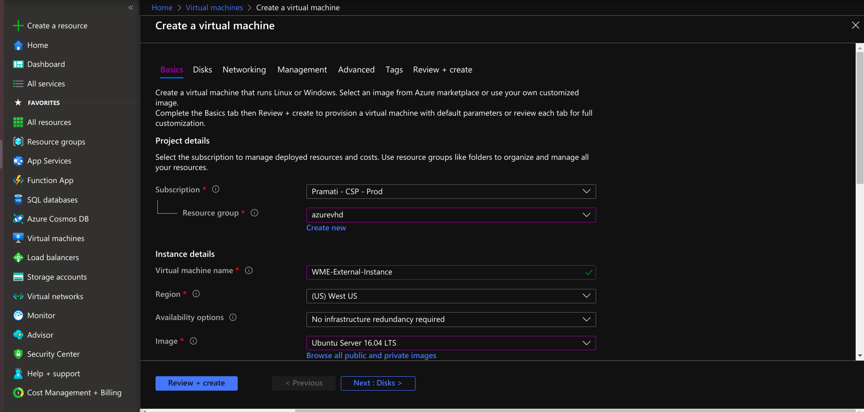Click the Azure Cosmos DB icon
The image size is (864, 412).
click(x=18, y=219)
